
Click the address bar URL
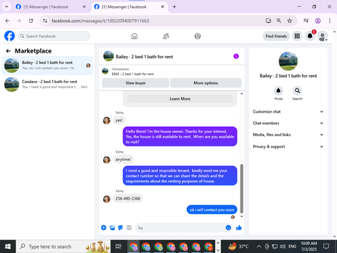[100, 21]
